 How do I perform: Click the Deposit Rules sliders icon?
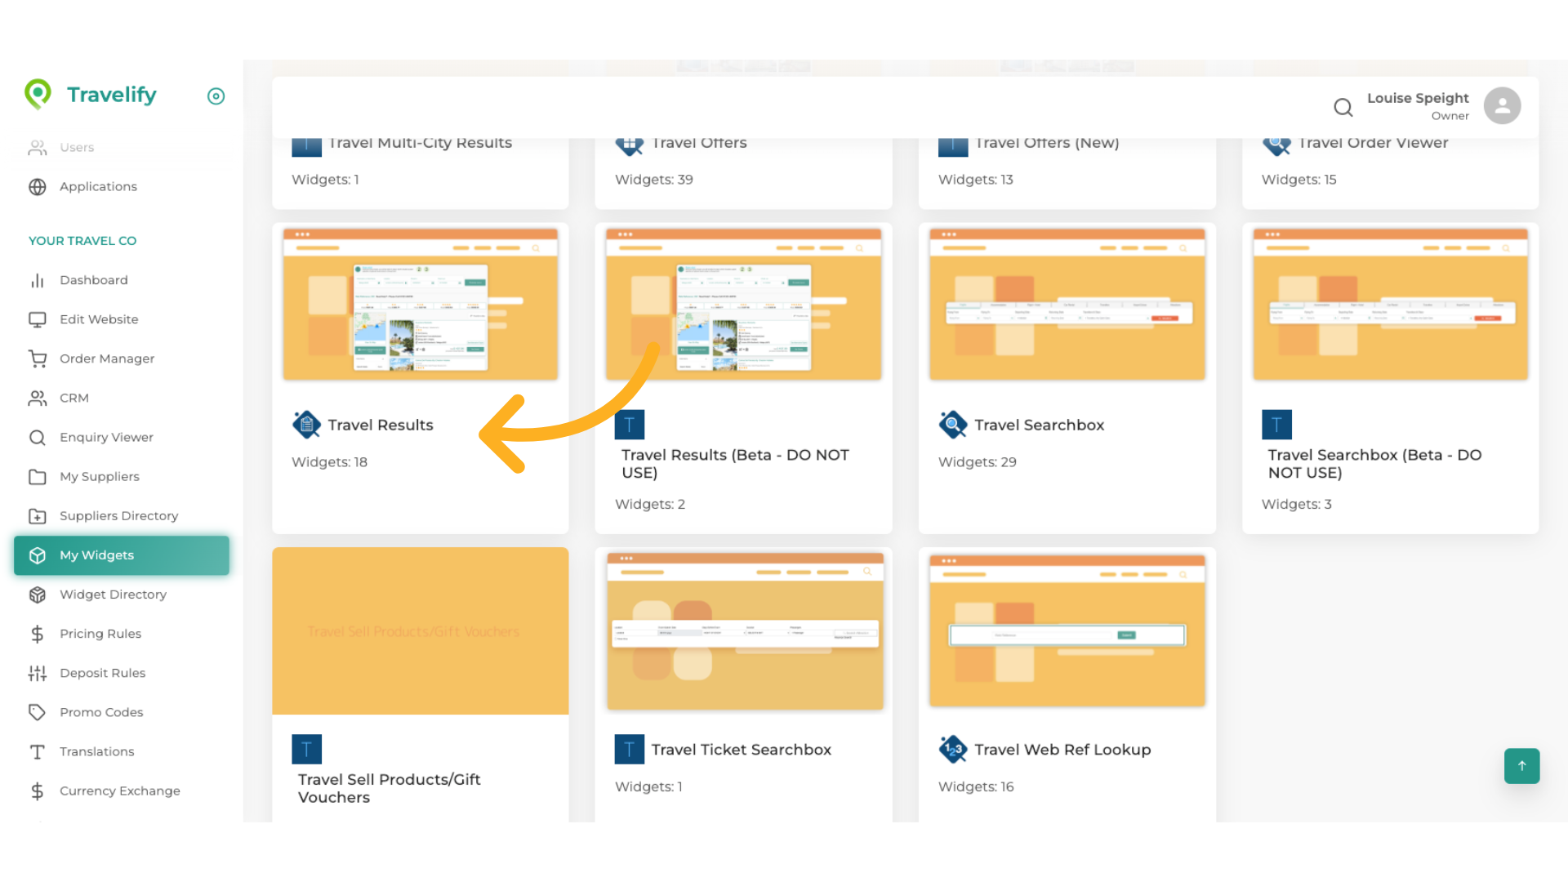(x=38, y=673)
